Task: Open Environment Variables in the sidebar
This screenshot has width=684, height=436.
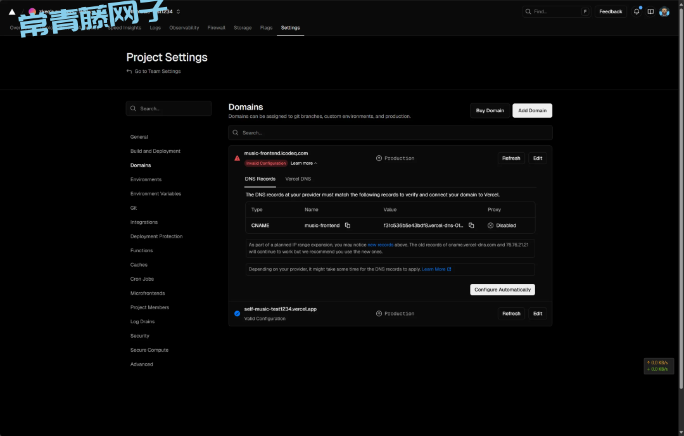Action: [x=156, y=194]
